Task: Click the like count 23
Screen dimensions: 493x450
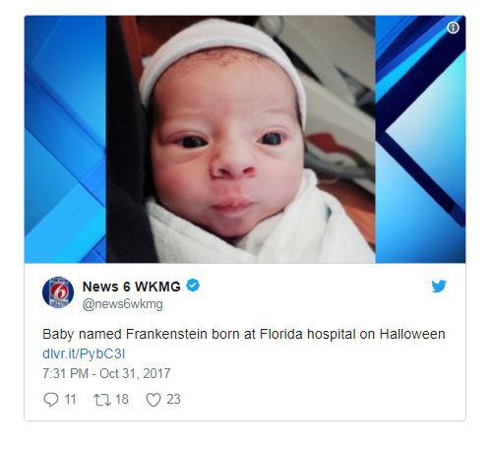Action: pos(173,400)
